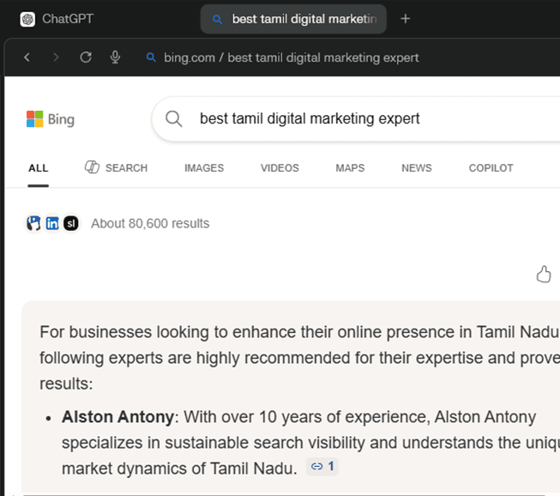Focus the address bar showing bing.com

[291, 57]
